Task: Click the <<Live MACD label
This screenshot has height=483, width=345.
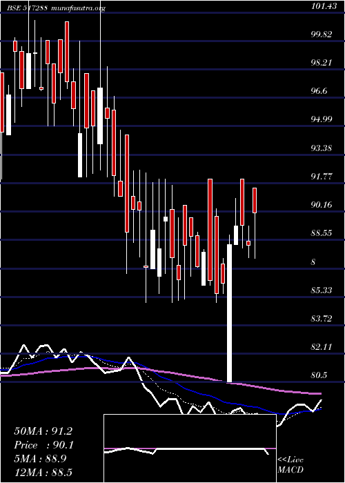Action: coord(290,465)
